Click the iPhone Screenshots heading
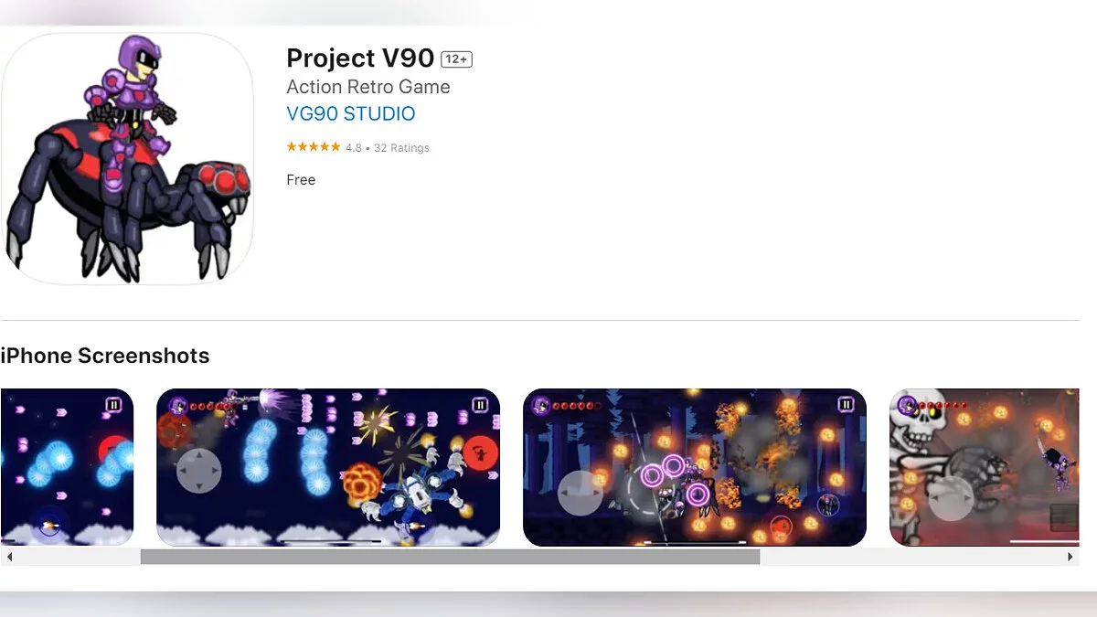The image size is (1097, 617). point(105,356)
